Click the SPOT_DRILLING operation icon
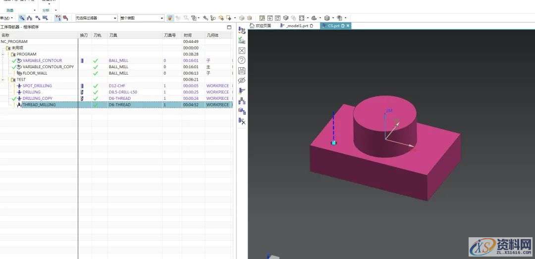This screenshot has height=259, width=535. pyautogui.click(x=19, y=86)
